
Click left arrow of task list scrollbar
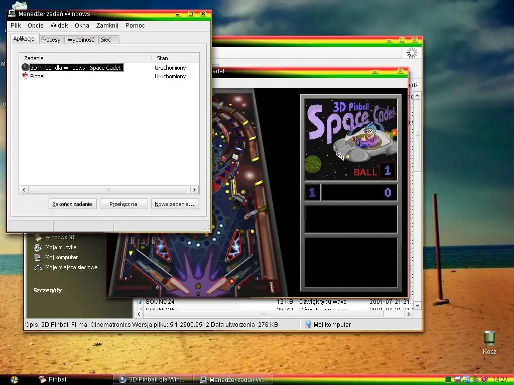[x=24, y=189]
